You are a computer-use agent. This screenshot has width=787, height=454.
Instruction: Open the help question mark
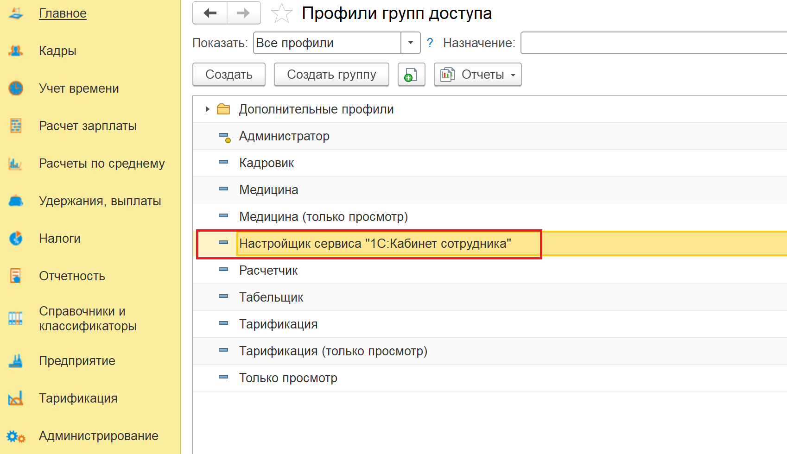point(430,43)
